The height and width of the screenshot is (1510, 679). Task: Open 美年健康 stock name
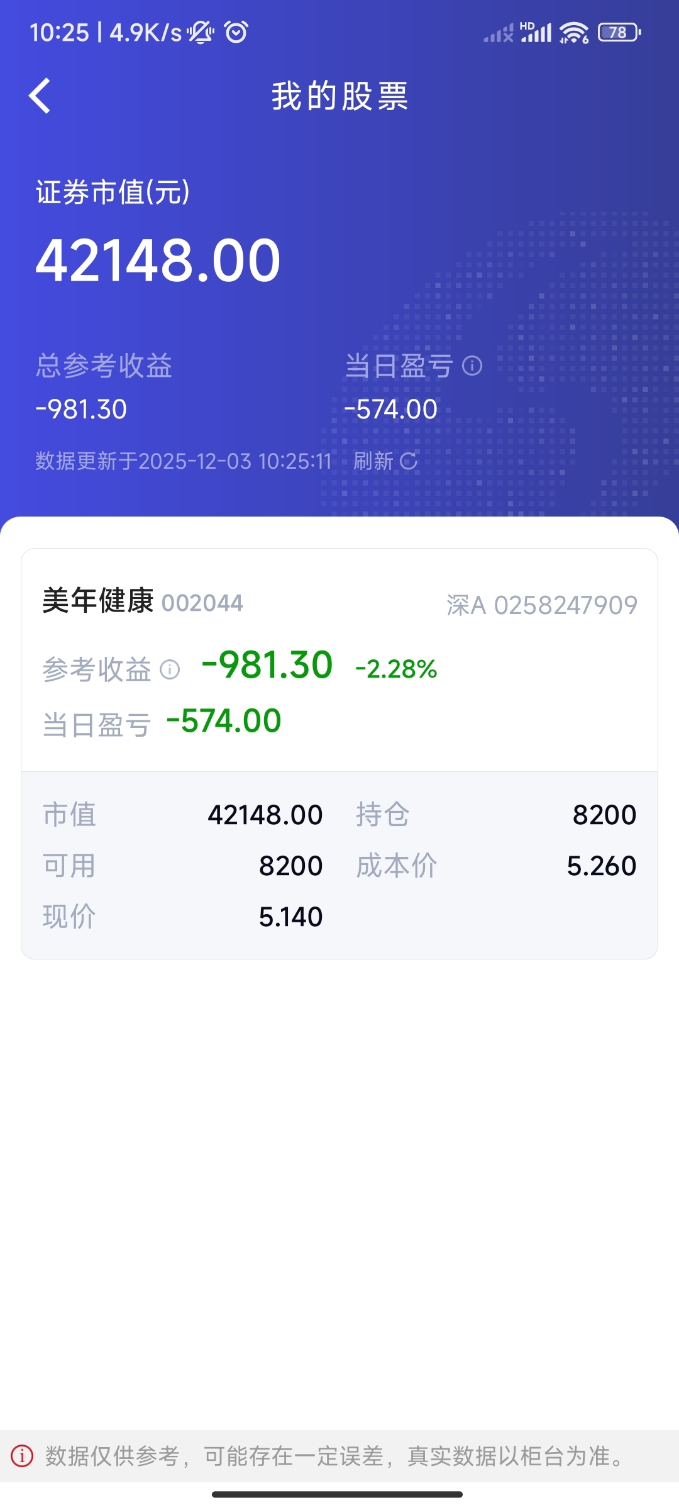tap(98, 601)
